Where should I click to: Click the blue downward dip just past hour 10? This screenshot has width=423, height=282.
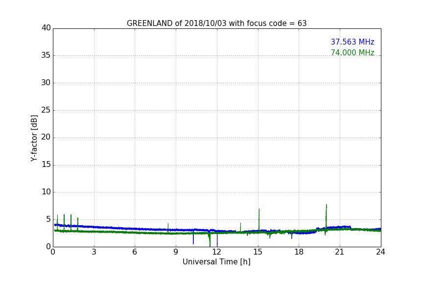pos(193,237)
